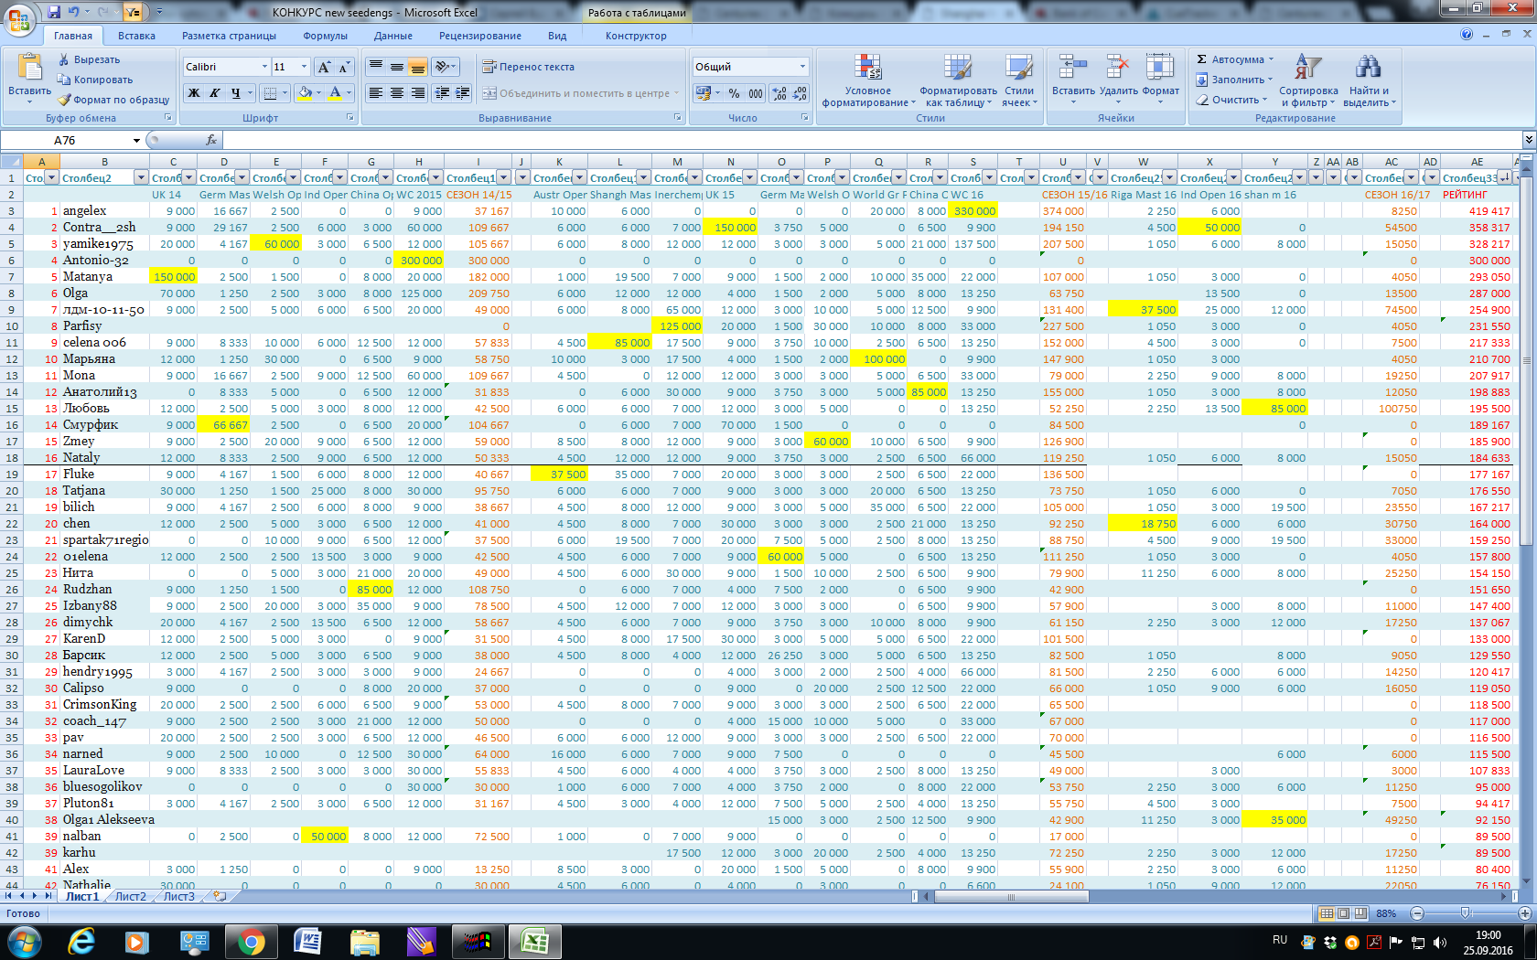Image resolution: width=1537 pixels, height=960 pixels.
Task: Toggle Перенос текста wrap text
Action: coord(529,67)
